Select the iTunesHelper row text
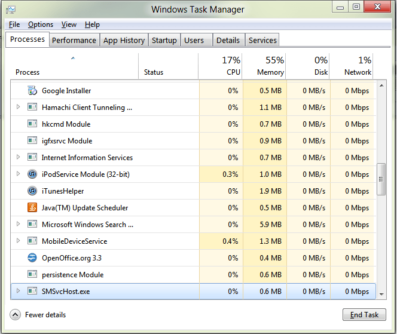This screenshot has height=334, width=397. (x=63, y=191)
